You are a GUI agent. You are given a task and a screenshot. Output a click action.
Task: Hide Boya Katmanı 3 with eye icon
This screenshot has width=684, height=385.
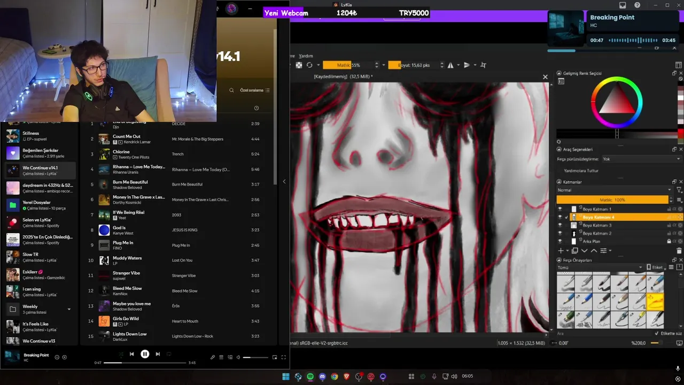(x=560, y=225)
